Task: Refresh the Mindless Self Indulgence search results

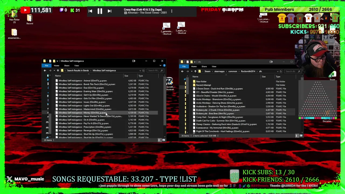Action: [x=143, y=71]
